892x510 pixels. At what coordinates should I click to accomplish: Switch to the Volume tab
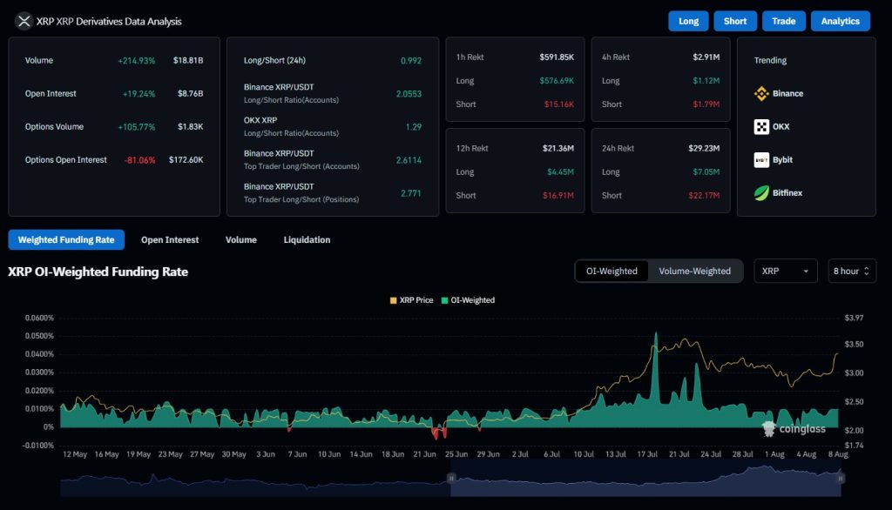(241, 240)
